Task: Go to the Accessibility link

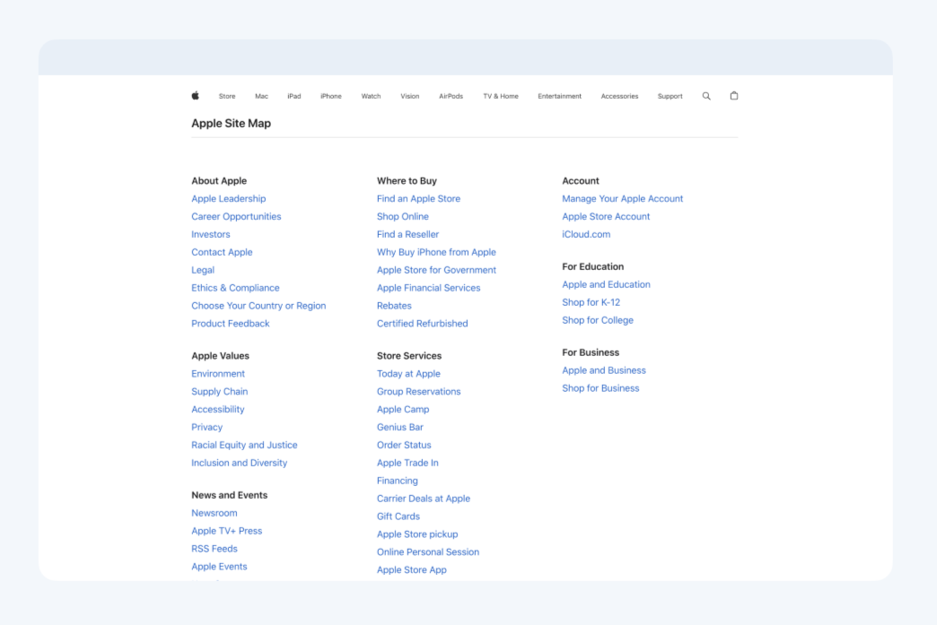Action: [x=218, y=410]
